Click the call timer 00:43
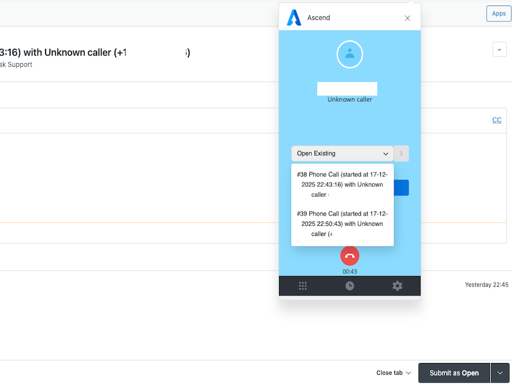Image resolution: width=512 pixels, height=384 pixels. point(349,271)
